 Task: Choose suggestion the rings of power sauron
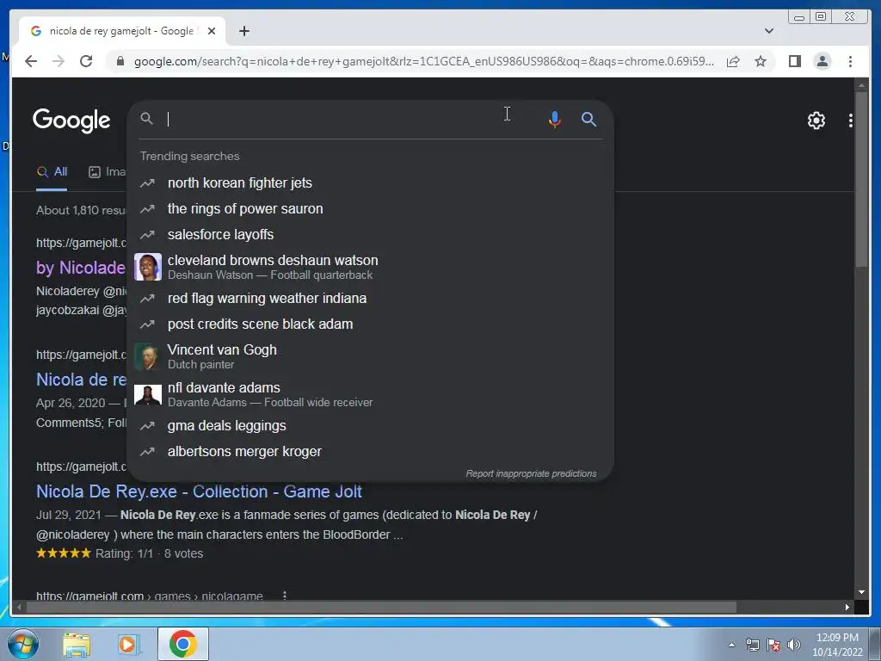pyautogui.click(x=371, y=208)
